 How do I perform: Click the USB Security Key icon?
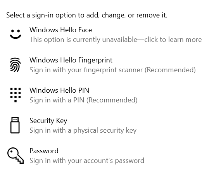pos(15,125)
